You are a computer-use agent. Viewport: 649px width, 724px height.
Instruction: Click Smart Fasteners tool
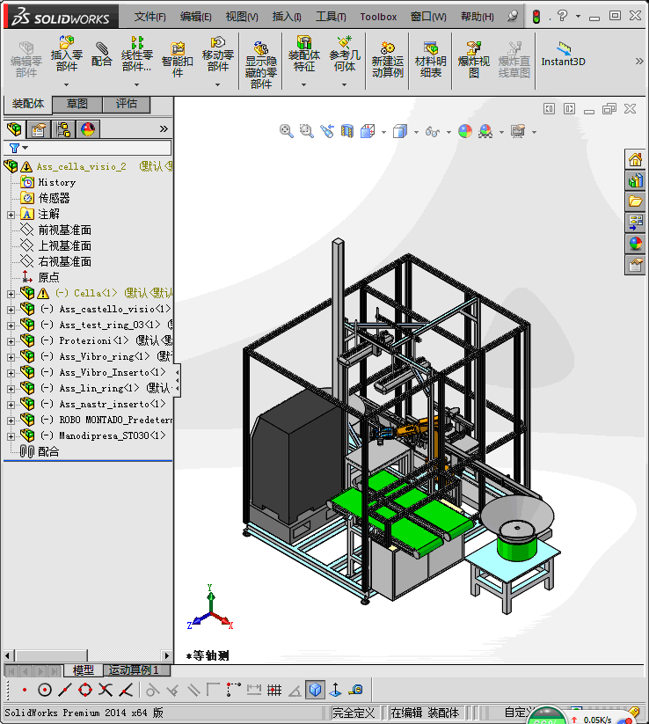(x=178, y=60)
